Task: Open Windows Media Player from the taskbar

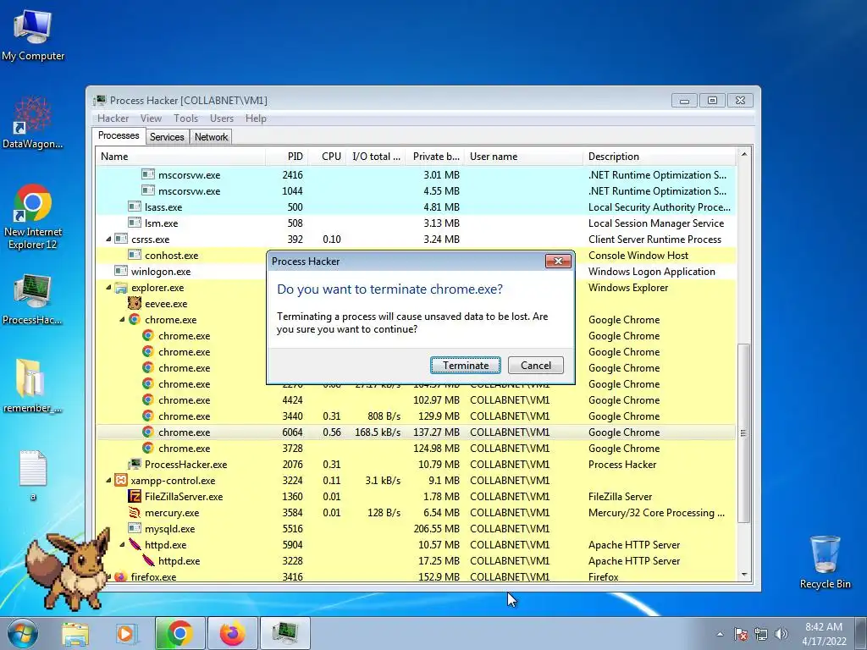Action: click(126, 633)
